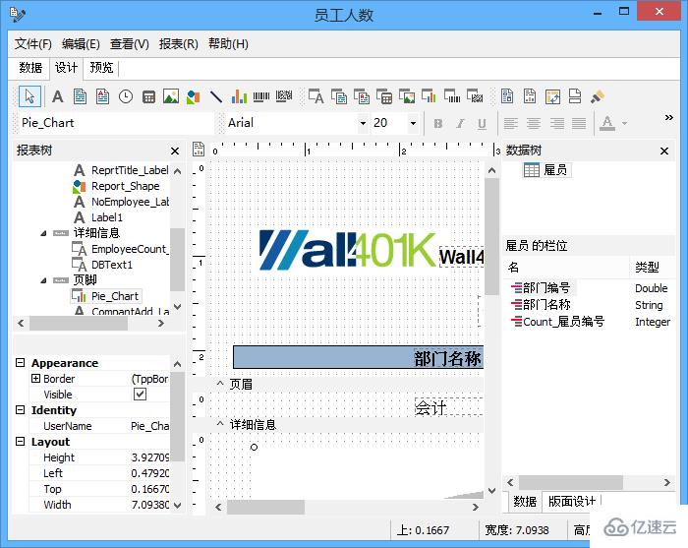Image resolution: width=688 pixels, height=548 pixels.
Task: Show more toolbar buttons chevron
Action: (x=668, y=117)
